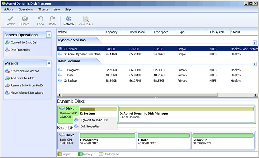Select the F: Data row in volume list

[x=157, y=75]
